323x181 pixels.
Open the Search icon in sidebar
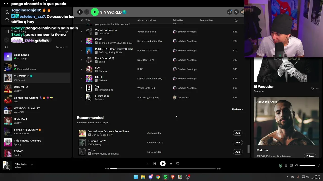7,20
